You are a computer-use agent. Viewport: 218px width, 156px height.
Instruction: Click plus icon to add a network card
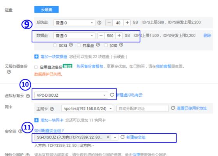(36, 120)
